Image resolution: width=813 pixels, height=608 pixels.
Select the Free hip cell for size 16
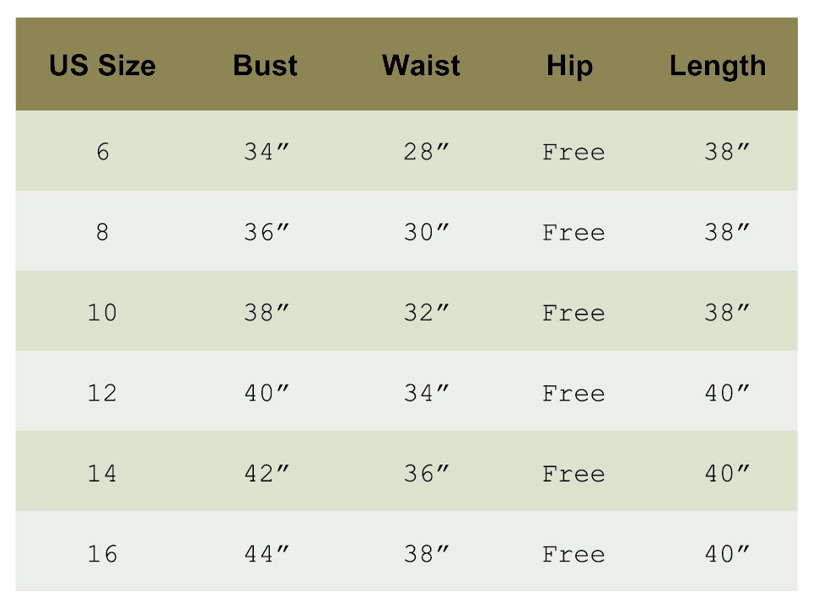pos(573,555)
